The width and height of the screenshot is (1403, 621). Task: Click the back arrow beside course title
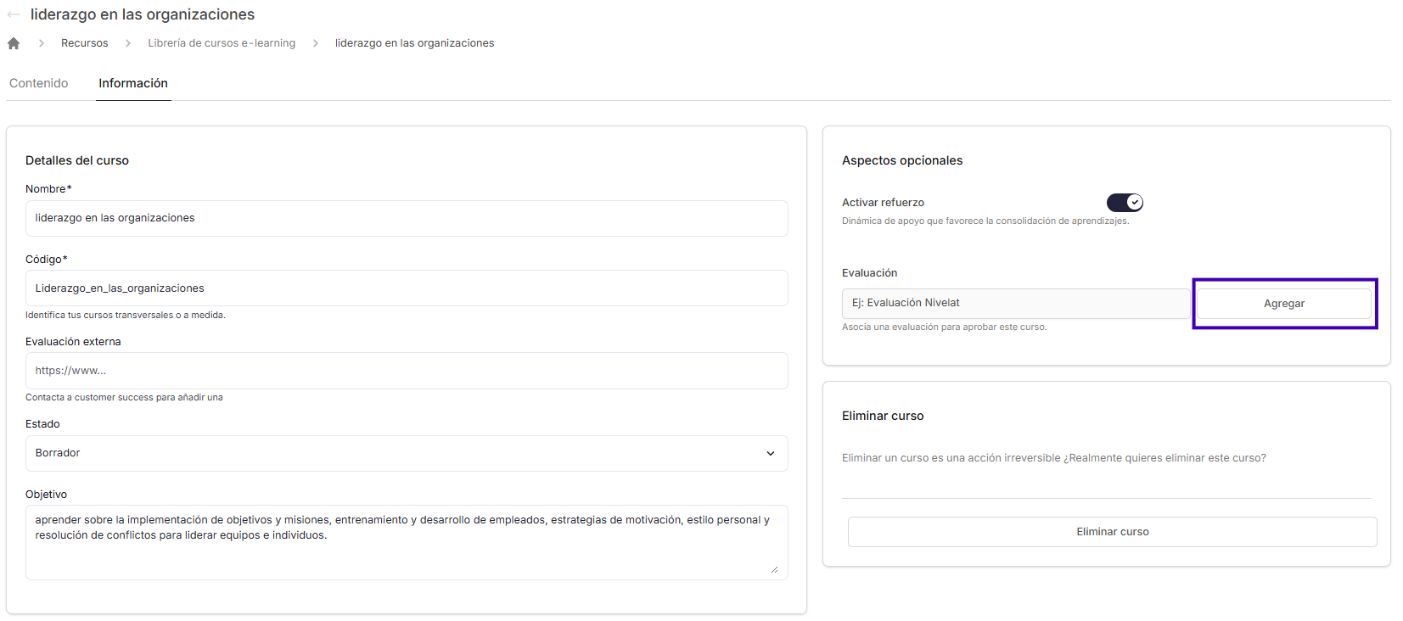point(13,14)
